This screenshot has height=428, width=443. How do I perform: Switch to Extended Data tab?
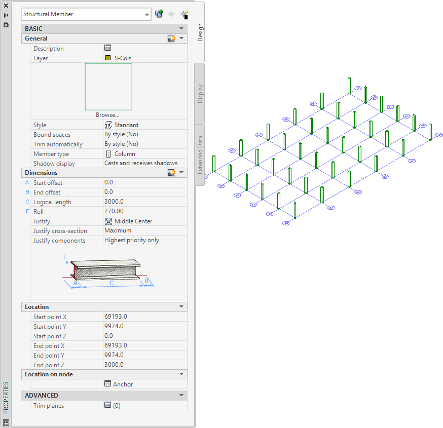pyautogui.click(x=200, y=154)
